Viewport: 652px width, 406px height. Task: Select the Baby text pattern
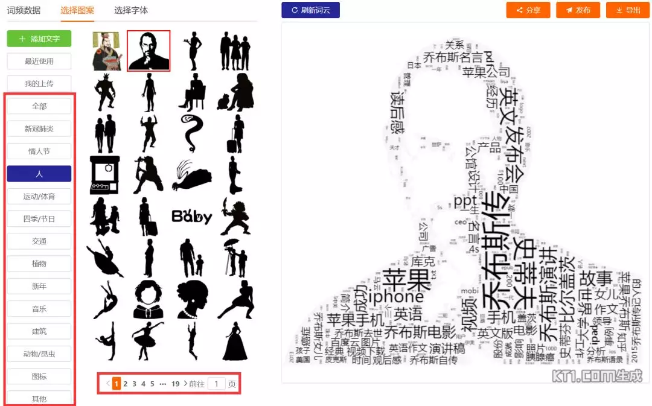(x=192, y=216)
